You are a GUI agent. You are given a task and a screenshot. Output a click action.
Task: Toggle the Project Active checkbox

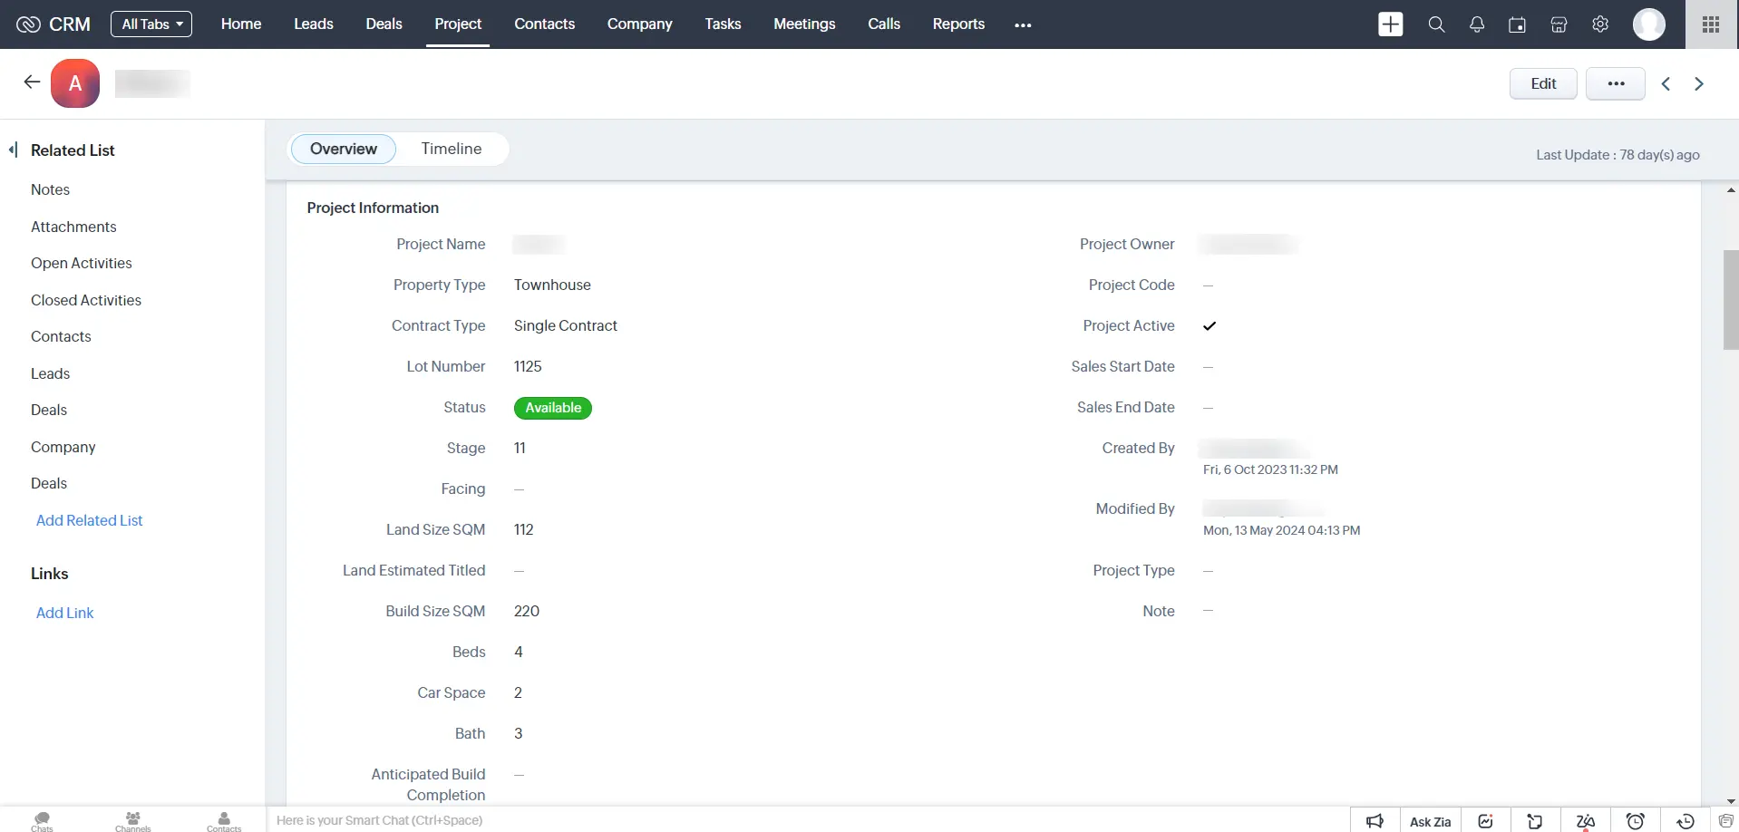click(1209, 326)
